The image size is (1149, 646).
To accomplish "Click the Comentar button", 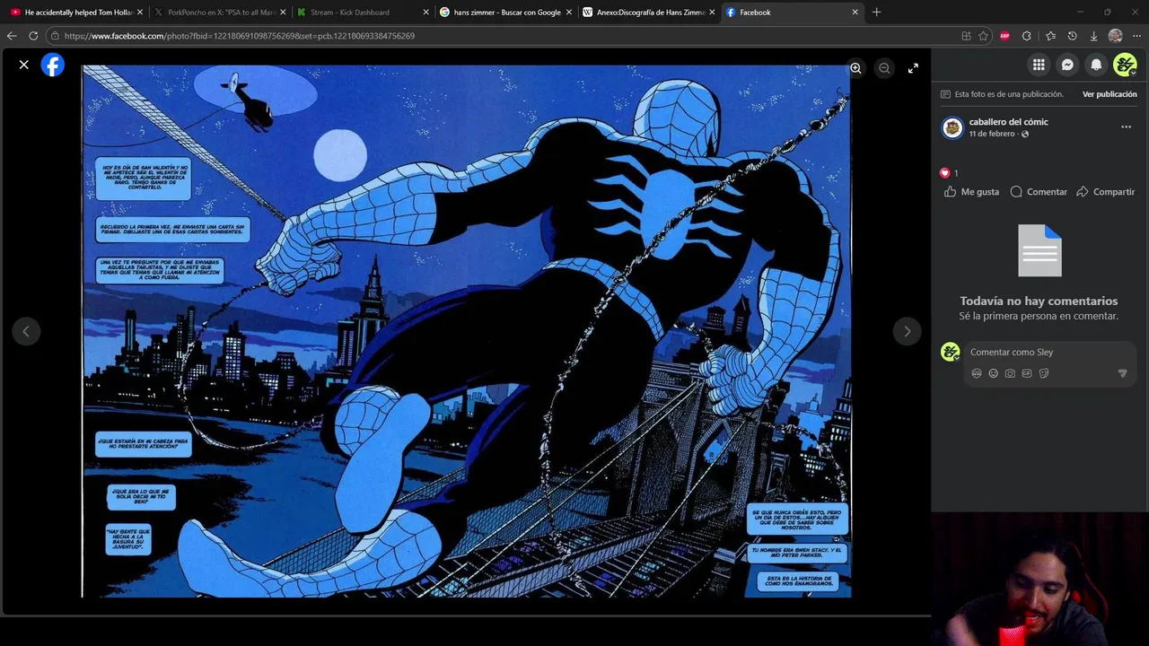I will click(x=1039, y=192).
